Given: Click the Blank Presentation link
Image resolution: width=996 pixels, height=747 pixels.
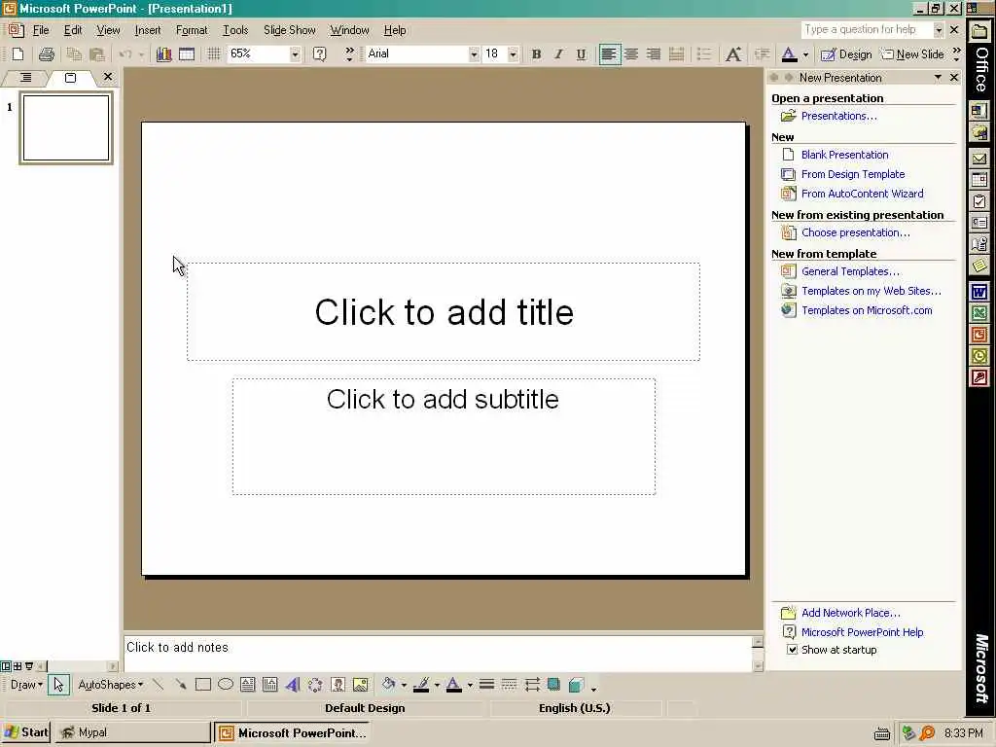Looking at the screenshot, I should pos(844,155).
